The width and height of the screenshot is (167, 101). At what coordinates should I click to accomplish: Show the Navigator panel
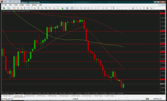(x=22, y=8)
